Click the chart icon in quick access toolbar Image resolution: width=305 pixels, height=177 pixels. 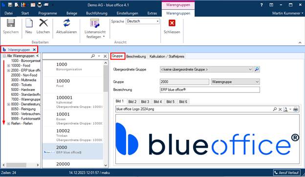(x=23, y=5)
